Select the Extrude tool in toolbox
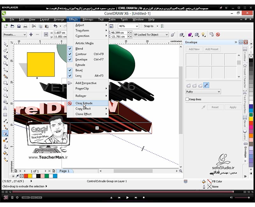255x207 pixels. 5,133
